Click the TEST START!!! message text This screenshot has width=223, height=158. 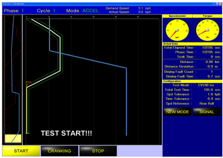(66, 133)
